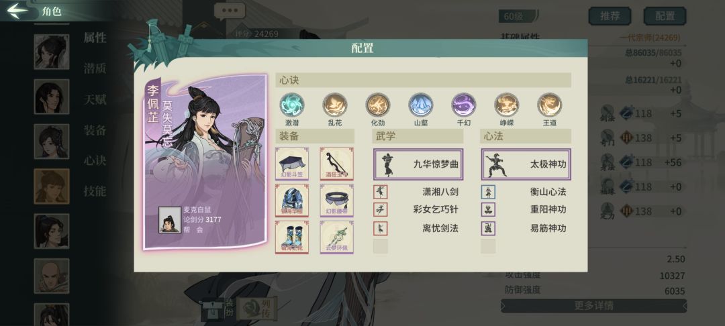The width and height of the screenshot is (725, 326).
Task: Select the 乱花 heart-formula icon
Action: pos(335,105)
